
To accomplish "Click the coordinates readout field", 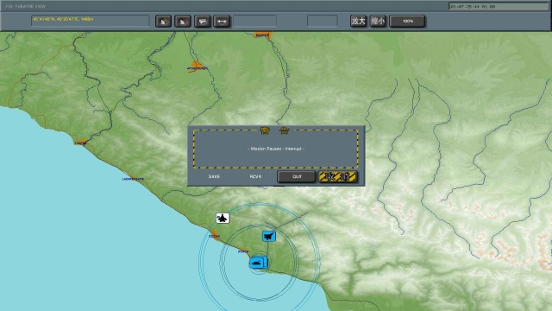I will pyautogui.click(x=91, y=21).
